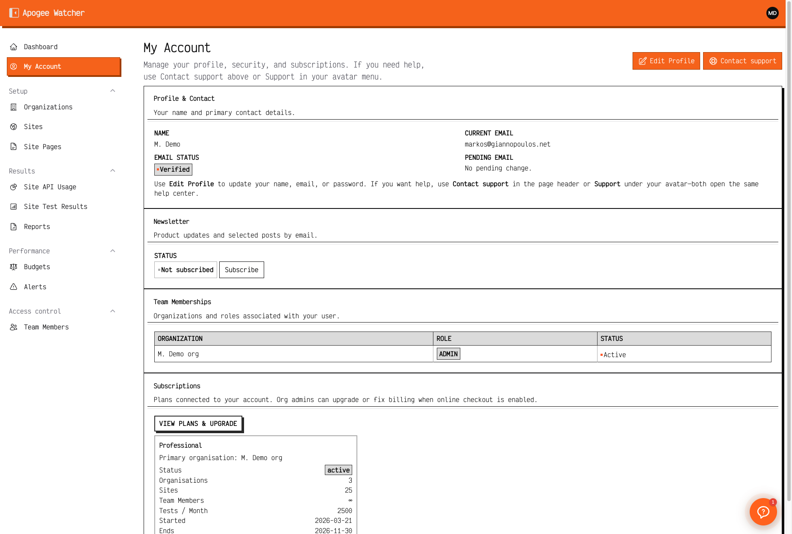Image resolution: width=792 pixels, height=534 pixels.
Task: Click the Not subscribed status badge
Action: click(185, 270)
